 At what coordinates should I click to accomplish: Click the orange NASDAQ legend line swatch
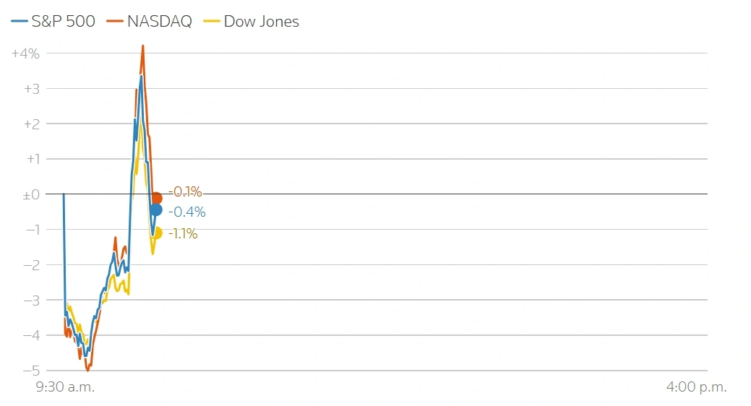pos(115,22)
